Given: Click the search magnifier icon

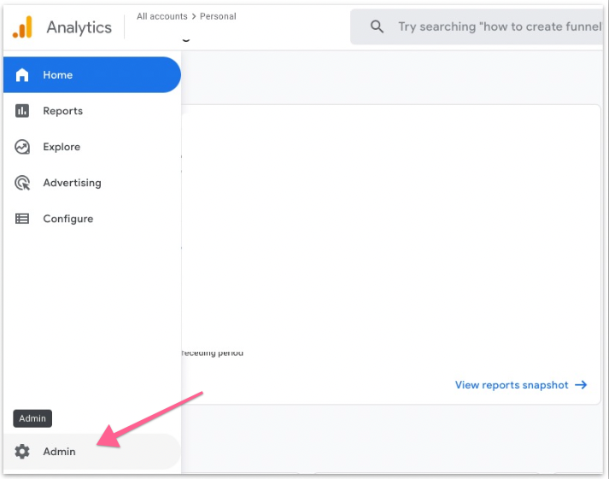Looking at the screenshot, I should click(x=377, y=26).
